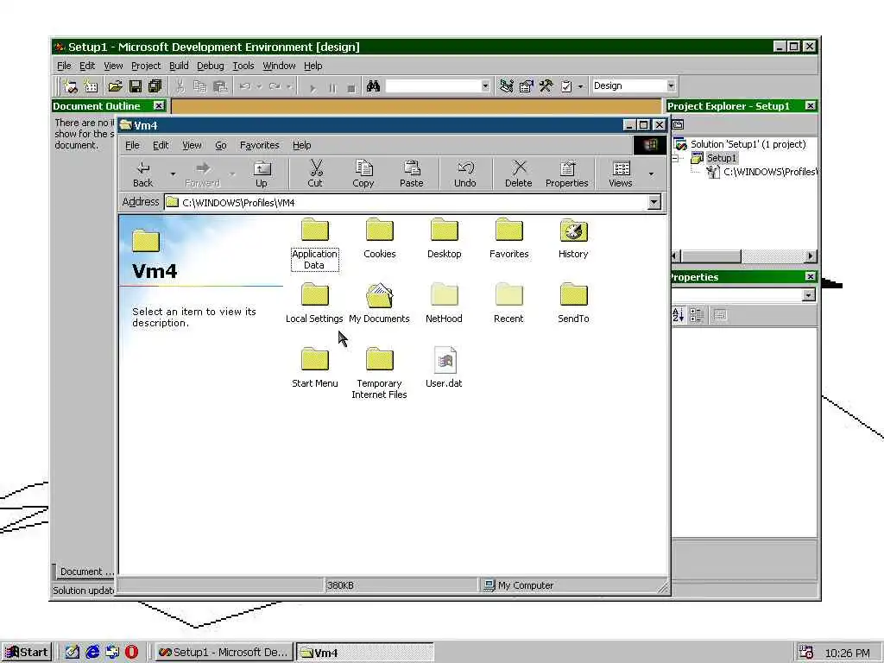Screen dimensions: 884x663
Task: Launch Opera from quick launch bar
Action: pyautogui.click(x=131, y=652)
